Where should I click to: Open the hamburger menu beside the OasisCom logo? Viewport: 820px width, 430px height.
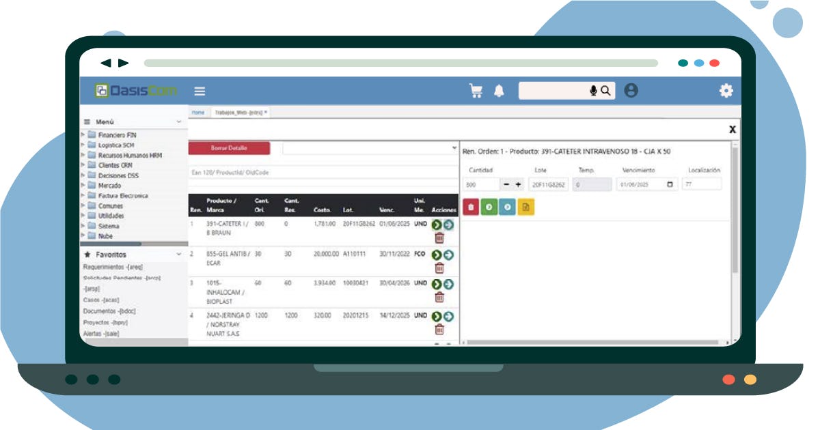tap(200, 91)
